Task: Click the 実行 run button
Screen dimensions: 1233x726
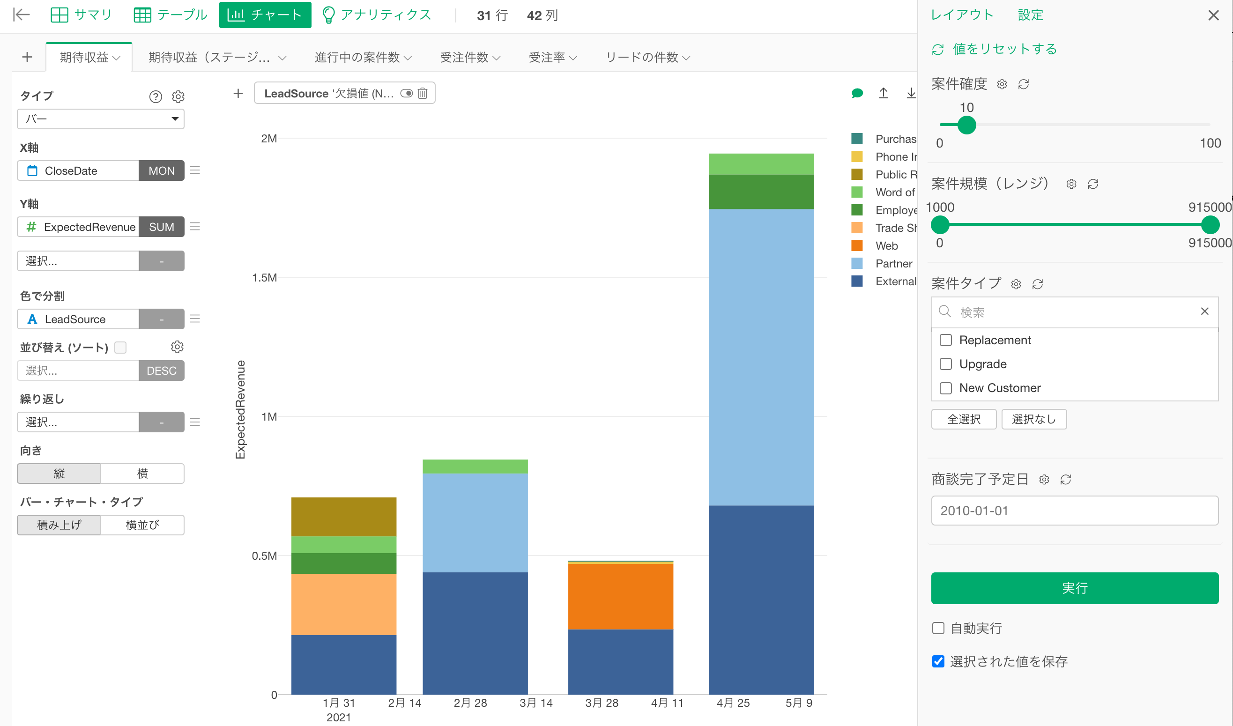Action: 1075,587
